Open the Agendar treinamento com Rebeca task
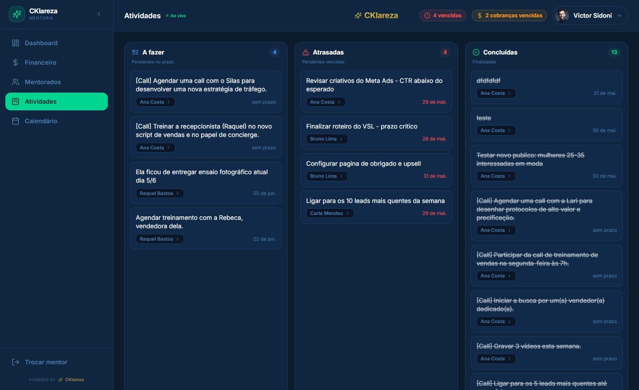The width and height of the screenshot is (639, 390). (206, 228)
